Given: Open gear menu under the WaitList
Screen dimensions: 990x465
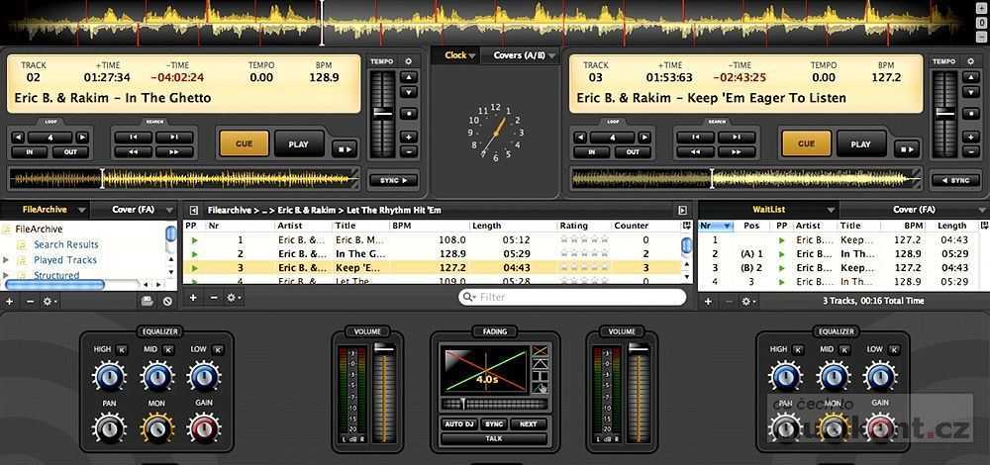Looking at the screenshot, I should click(x=746, y=301).
